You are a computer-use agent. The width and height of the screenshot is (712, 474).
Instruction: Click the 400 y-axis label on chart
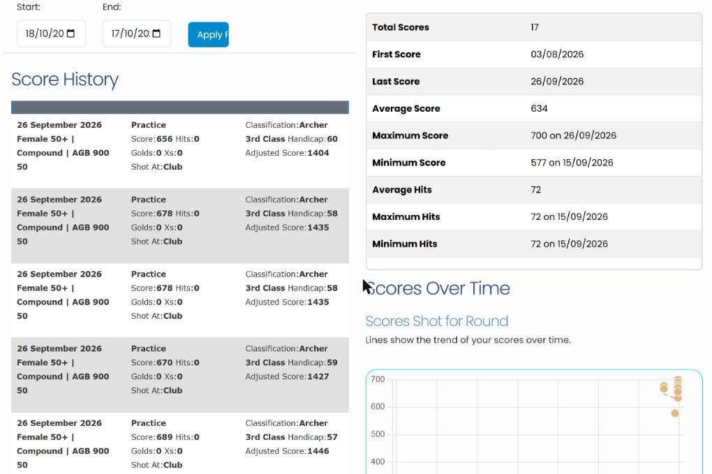point(378,461)
